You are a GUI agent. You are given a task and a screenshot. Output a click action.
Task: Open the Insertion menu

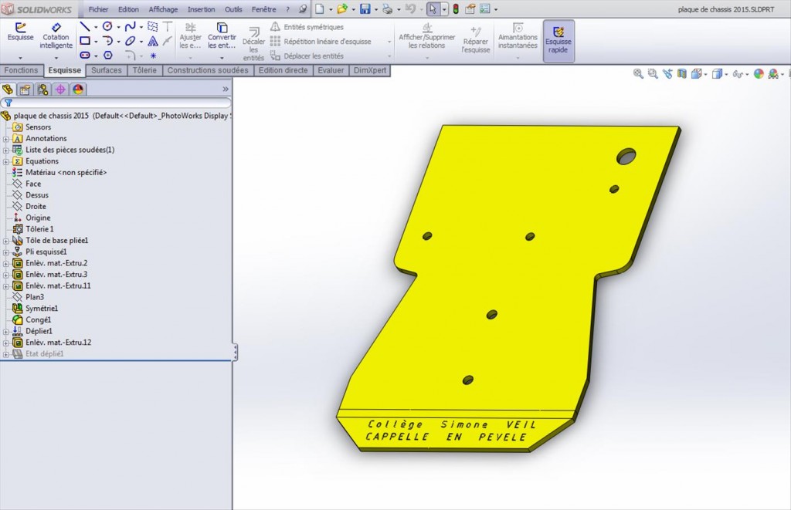click(x=201, y=9)
